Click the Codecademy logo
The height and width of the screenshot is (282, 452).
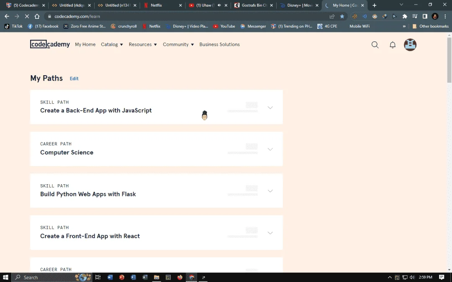pyautogui.click(x=50, y=44)
